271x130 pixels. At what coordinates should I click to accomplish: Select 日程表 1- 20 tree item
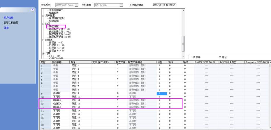point(56,43)
